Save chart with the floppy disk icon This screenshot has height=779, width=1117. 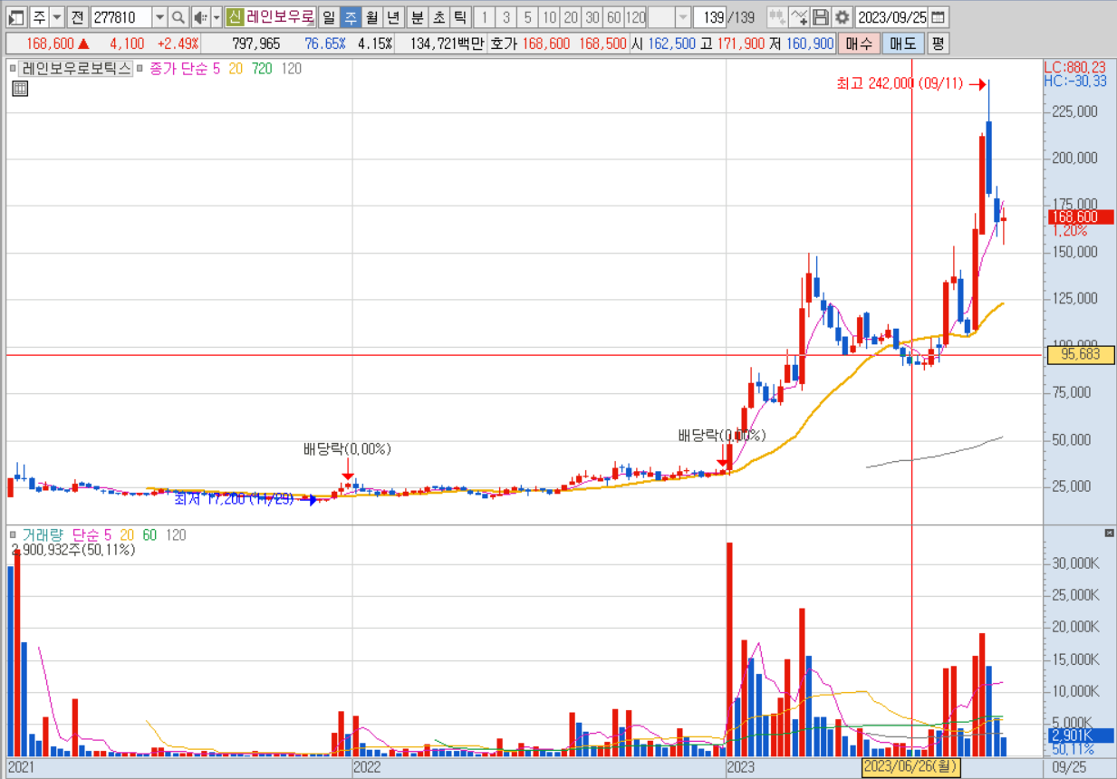coord(821,16)
